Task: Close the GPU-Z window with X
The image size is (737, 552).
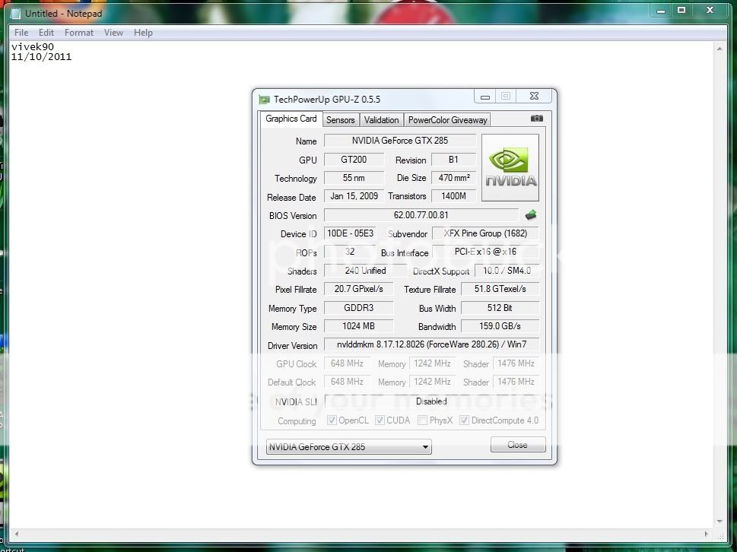Action: click(534, 96)
